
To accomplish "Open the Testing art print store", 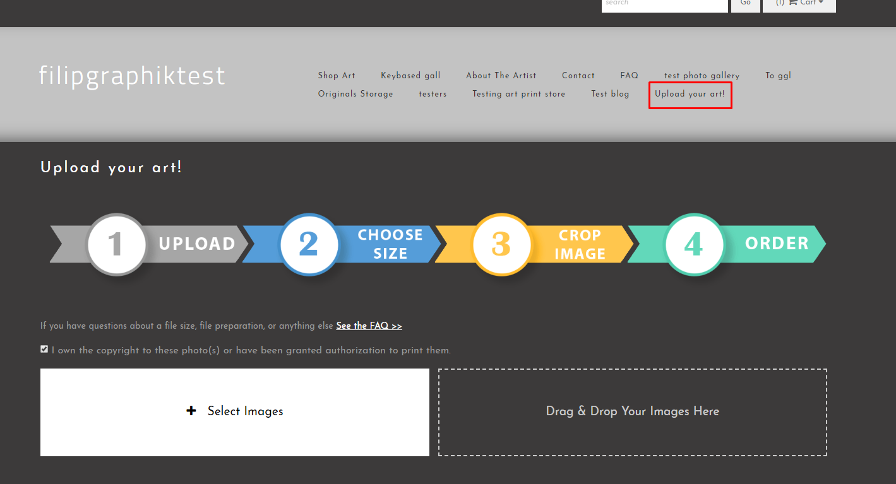I will click(x=518, y=94).
